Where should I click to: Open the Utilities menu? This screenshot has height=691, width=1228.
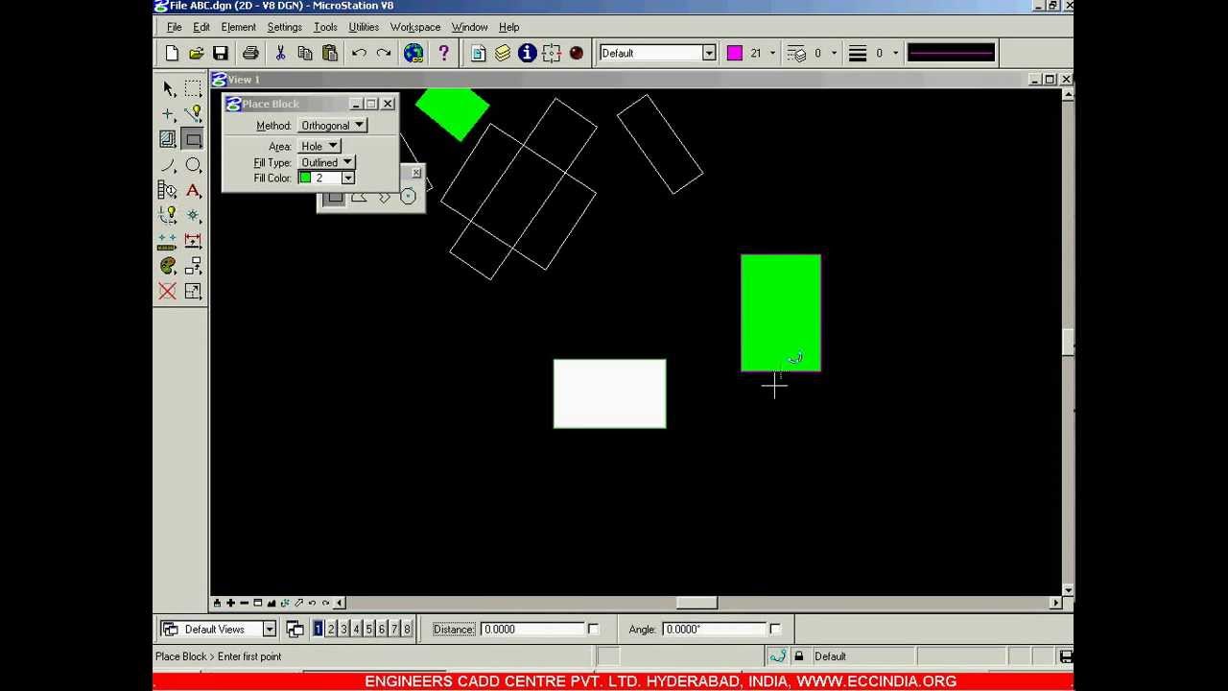pos(364,27)
